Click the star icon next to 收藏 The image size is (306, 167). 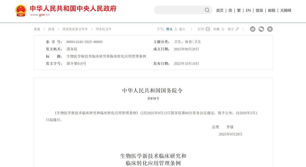click(x=223, y=29)
